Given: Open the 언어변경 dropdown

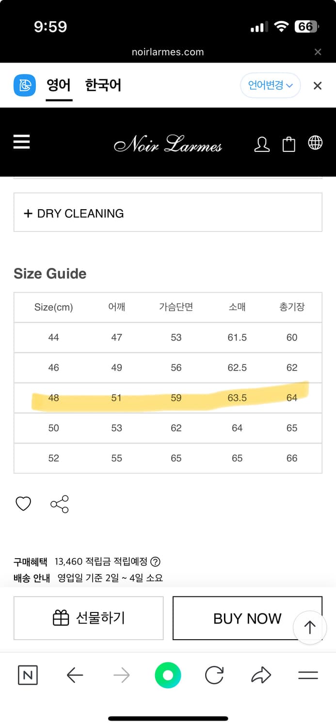Looking at the screenshot, I should pyautogui.click(x=270, y=85).
